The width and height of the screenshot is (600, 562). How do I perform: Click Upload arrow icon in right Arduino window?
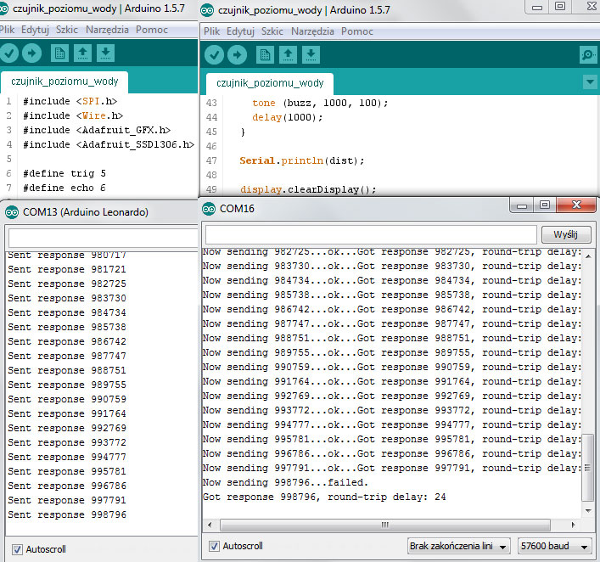tap(237, 55)
